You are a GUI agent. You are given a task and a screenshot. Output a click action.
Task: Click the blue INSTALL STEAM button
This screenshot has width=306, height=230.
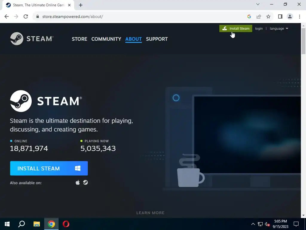pos(49,168)
